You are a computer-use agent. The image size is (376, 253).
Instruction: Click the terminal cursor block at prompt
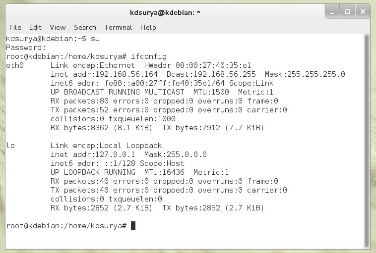coord(133,226)
